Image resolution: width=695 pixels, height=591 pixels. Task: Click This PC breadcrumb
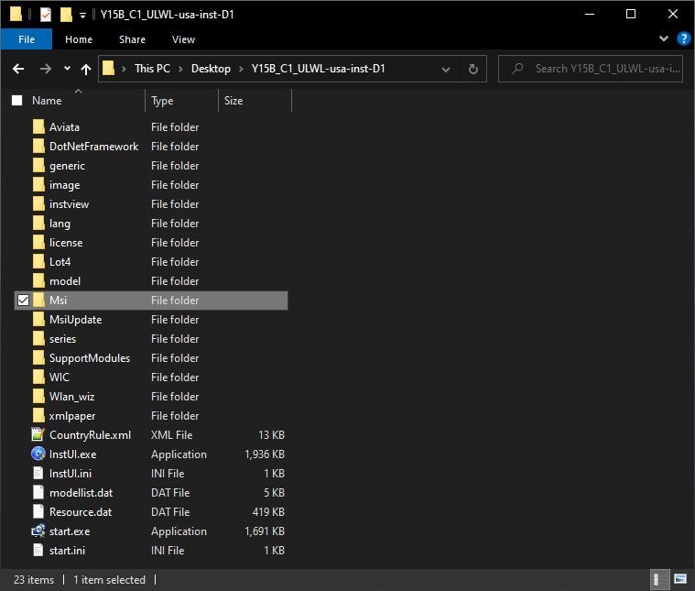(x=152, y=69)
